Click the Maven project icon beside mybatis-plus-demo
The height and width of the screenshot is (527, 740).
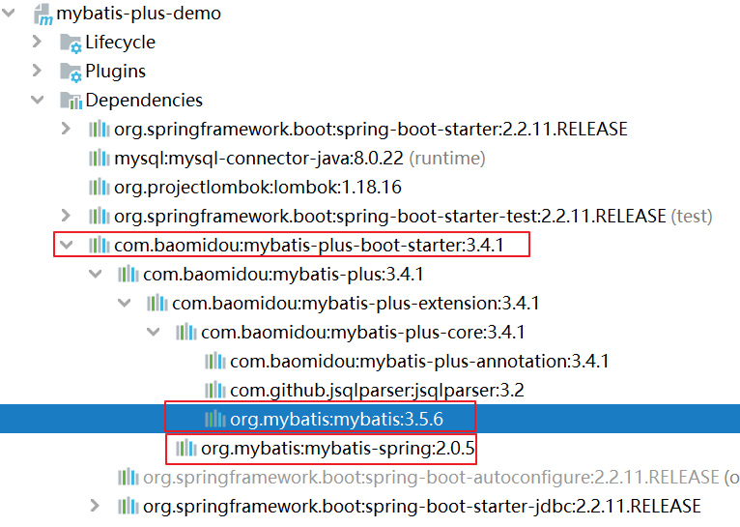[42, 15]
